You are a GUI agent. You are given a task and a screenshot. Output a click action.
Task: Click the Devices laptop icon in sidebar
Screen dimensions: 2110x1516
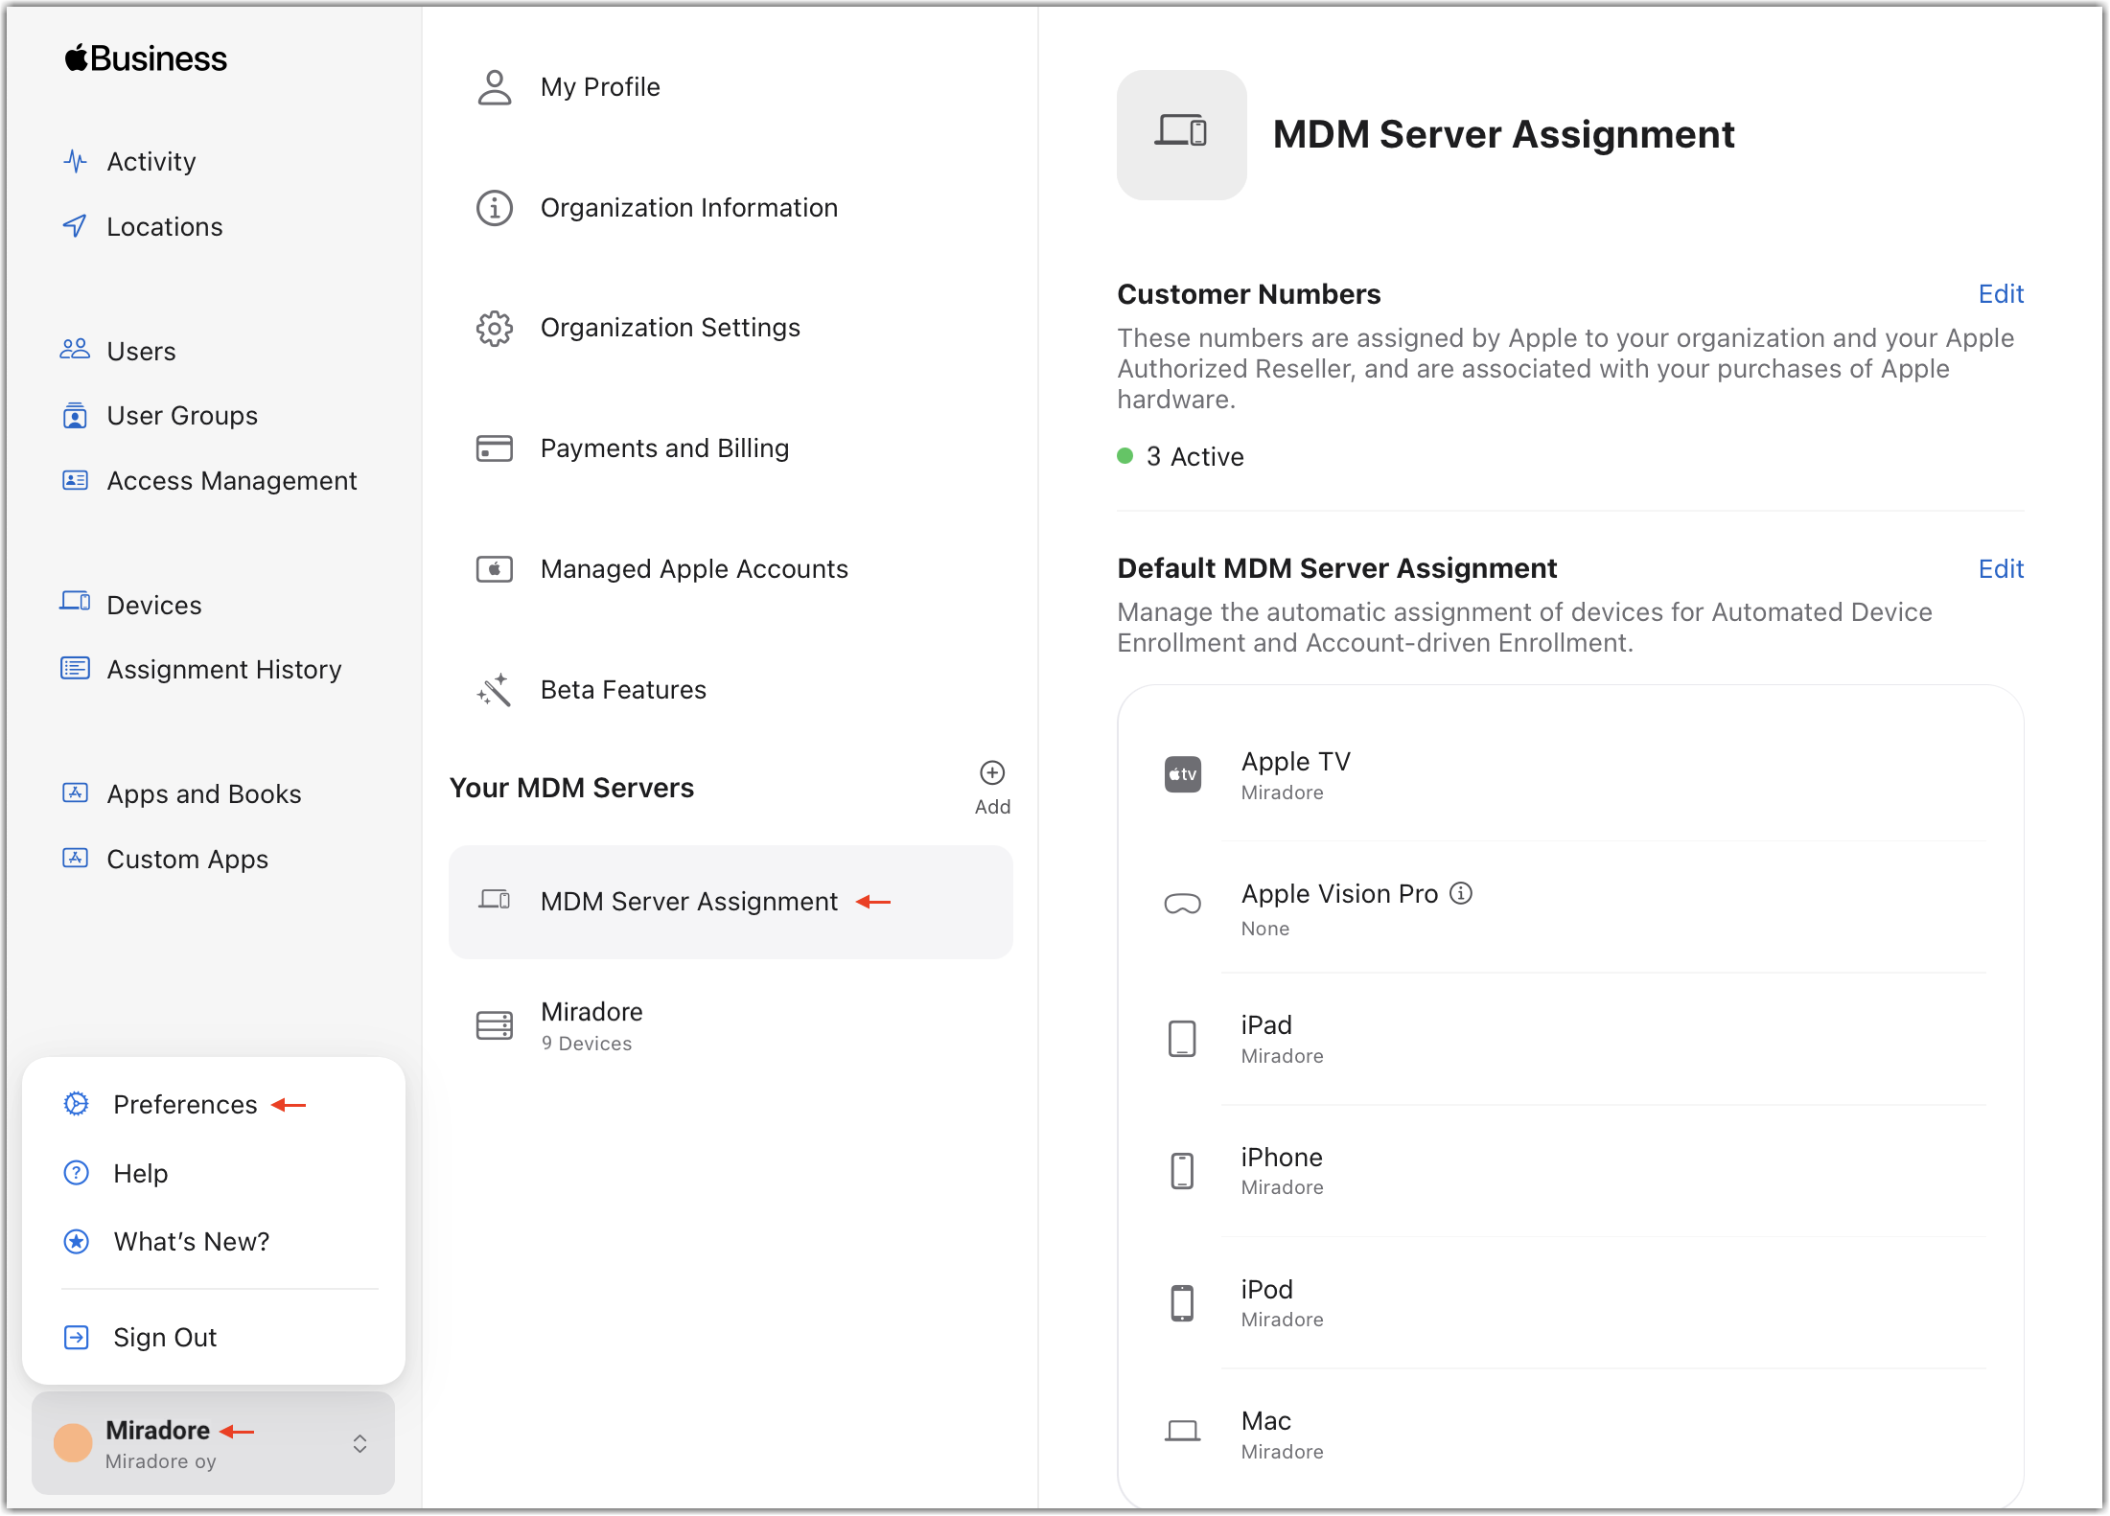pyautogui.click(x=75, y=603)
